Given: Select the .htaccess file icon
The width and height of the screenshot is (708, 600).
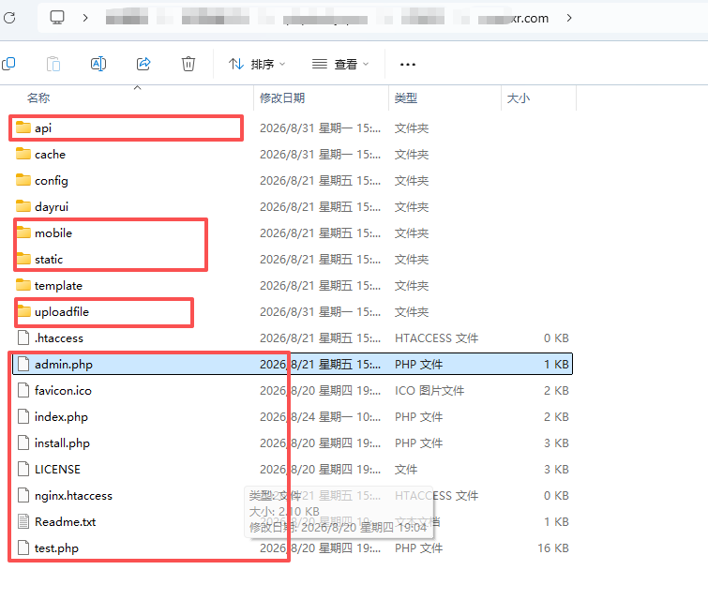Looking at the screenshot, I should pyautogui.click(x=23, y=337).
